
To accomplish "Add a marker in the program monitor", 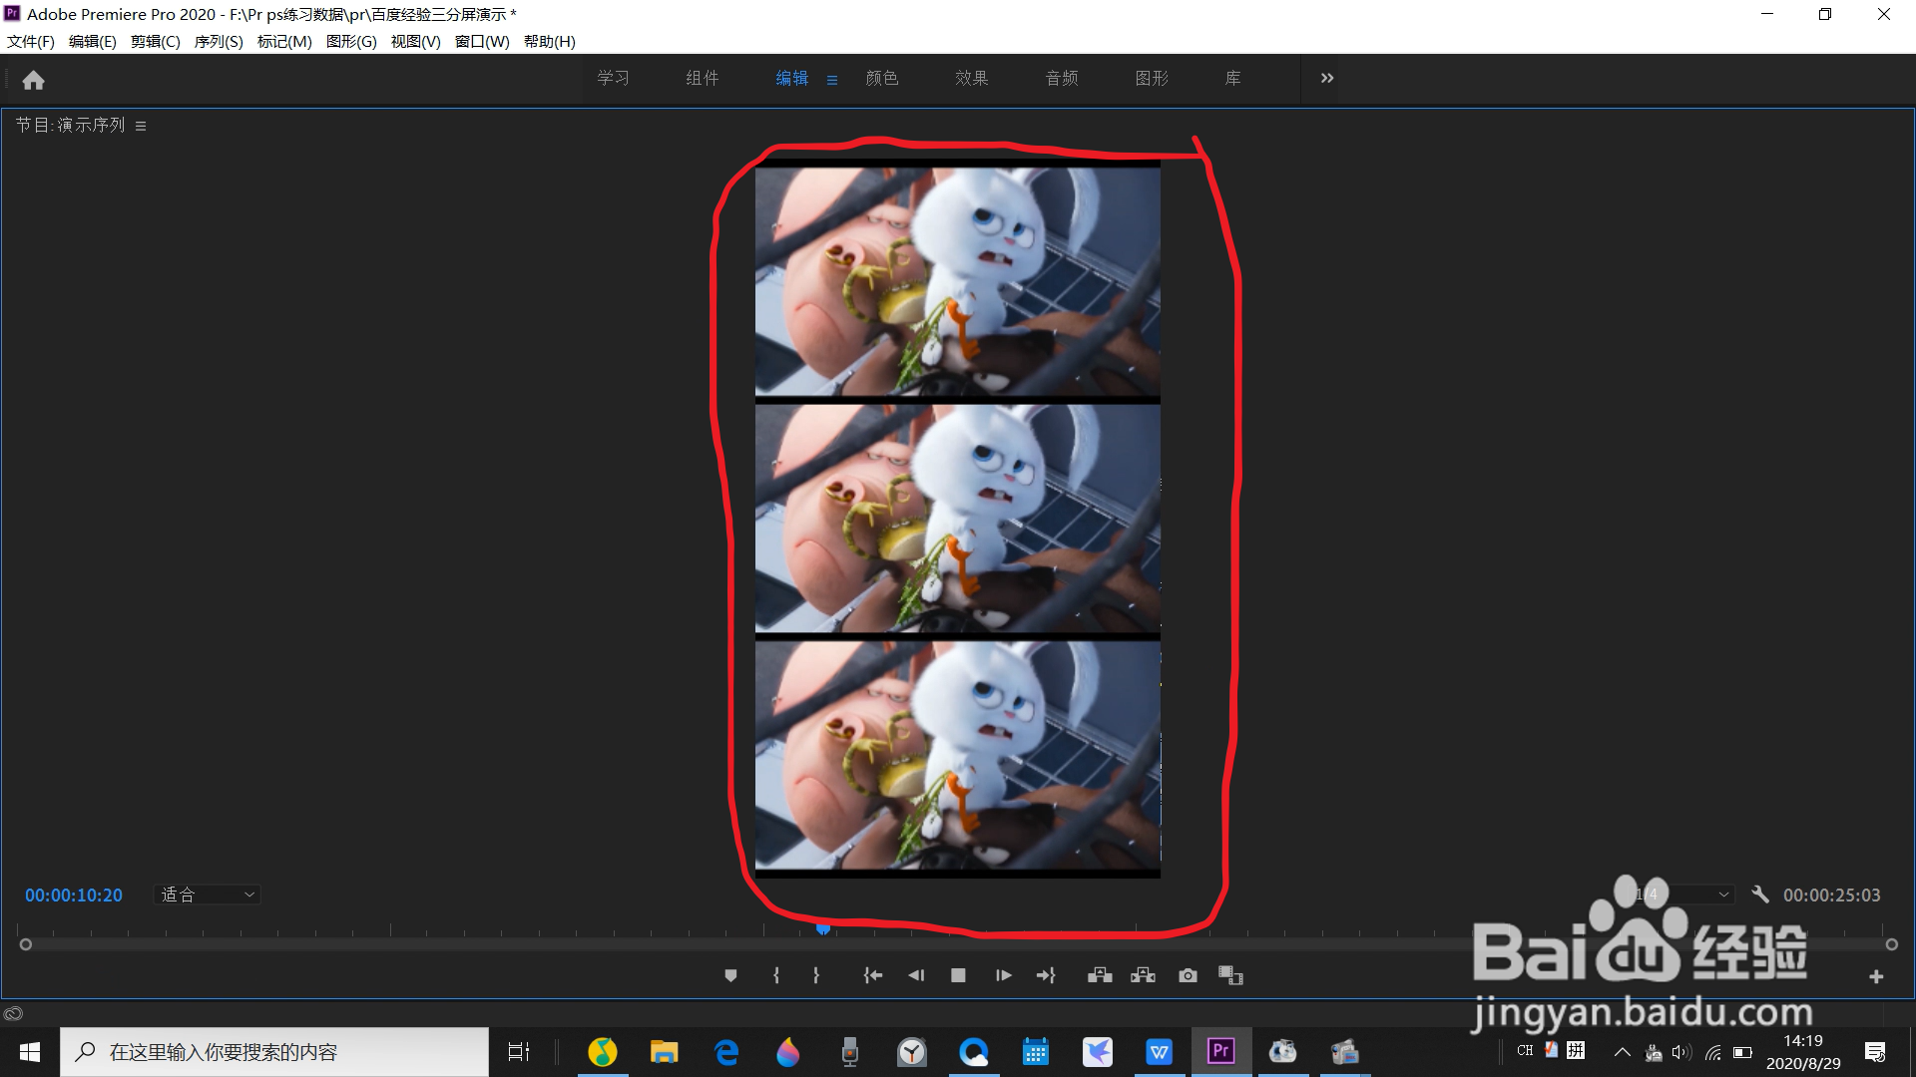I will click(x=730, y=975).
